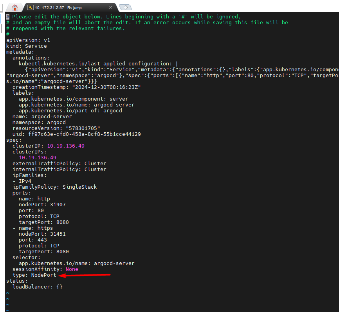Click 'internalTrafficPolicy: Cluster' line
This screenshot has height=312, width=339.
[59, 169]
